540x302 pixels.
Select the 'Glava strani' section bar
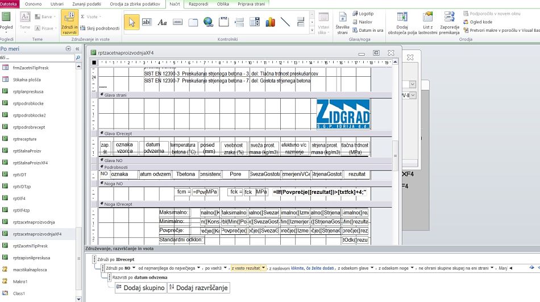[x=245, y=95]
